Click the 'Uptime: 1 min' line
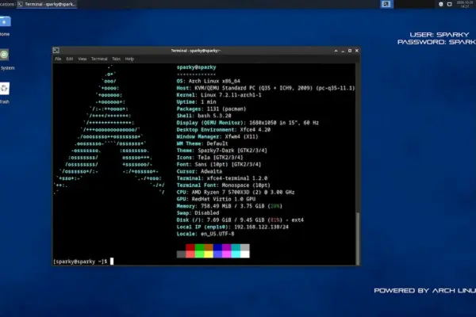The image size is (476, 317). [197, 102]
